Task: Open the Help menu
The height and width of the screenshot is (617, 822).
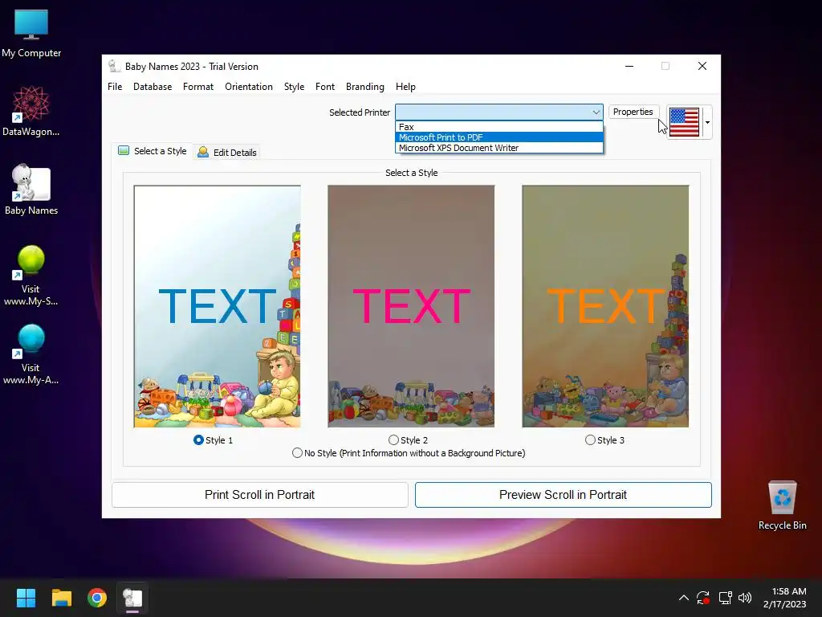Action: tap(405, 87)
